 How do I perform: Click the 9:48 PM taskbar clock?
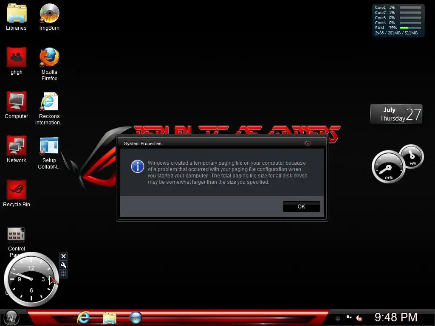[x=396, y=318]
